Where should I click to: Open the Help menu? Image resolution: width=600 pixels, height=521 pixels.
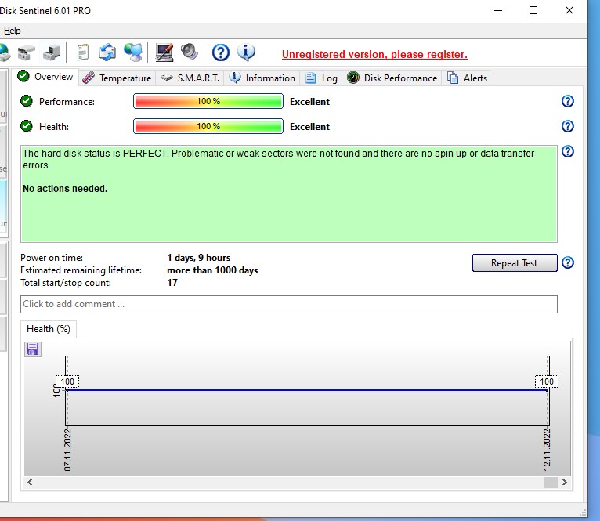click(x=13, y=31)
